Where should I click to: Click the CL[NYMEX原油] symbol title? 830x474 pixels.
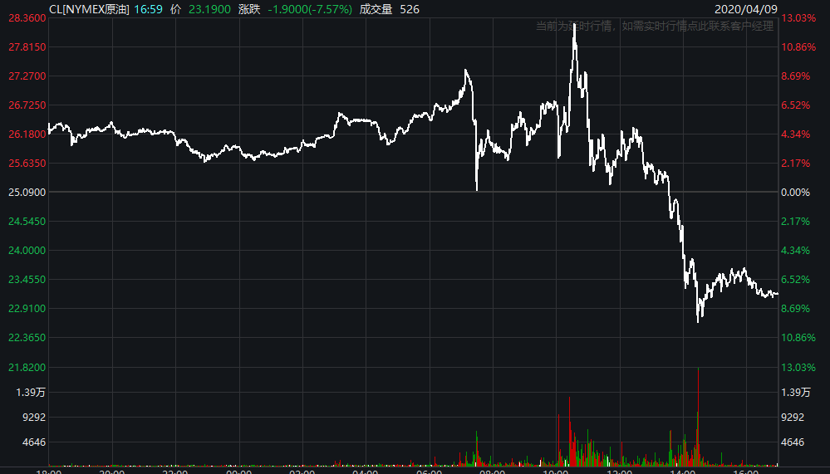pos(89,9)
